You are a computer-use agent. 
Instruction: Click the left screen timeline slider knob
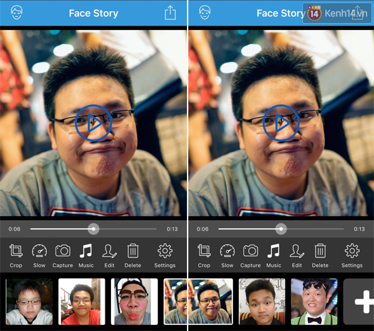pos(93,229)
